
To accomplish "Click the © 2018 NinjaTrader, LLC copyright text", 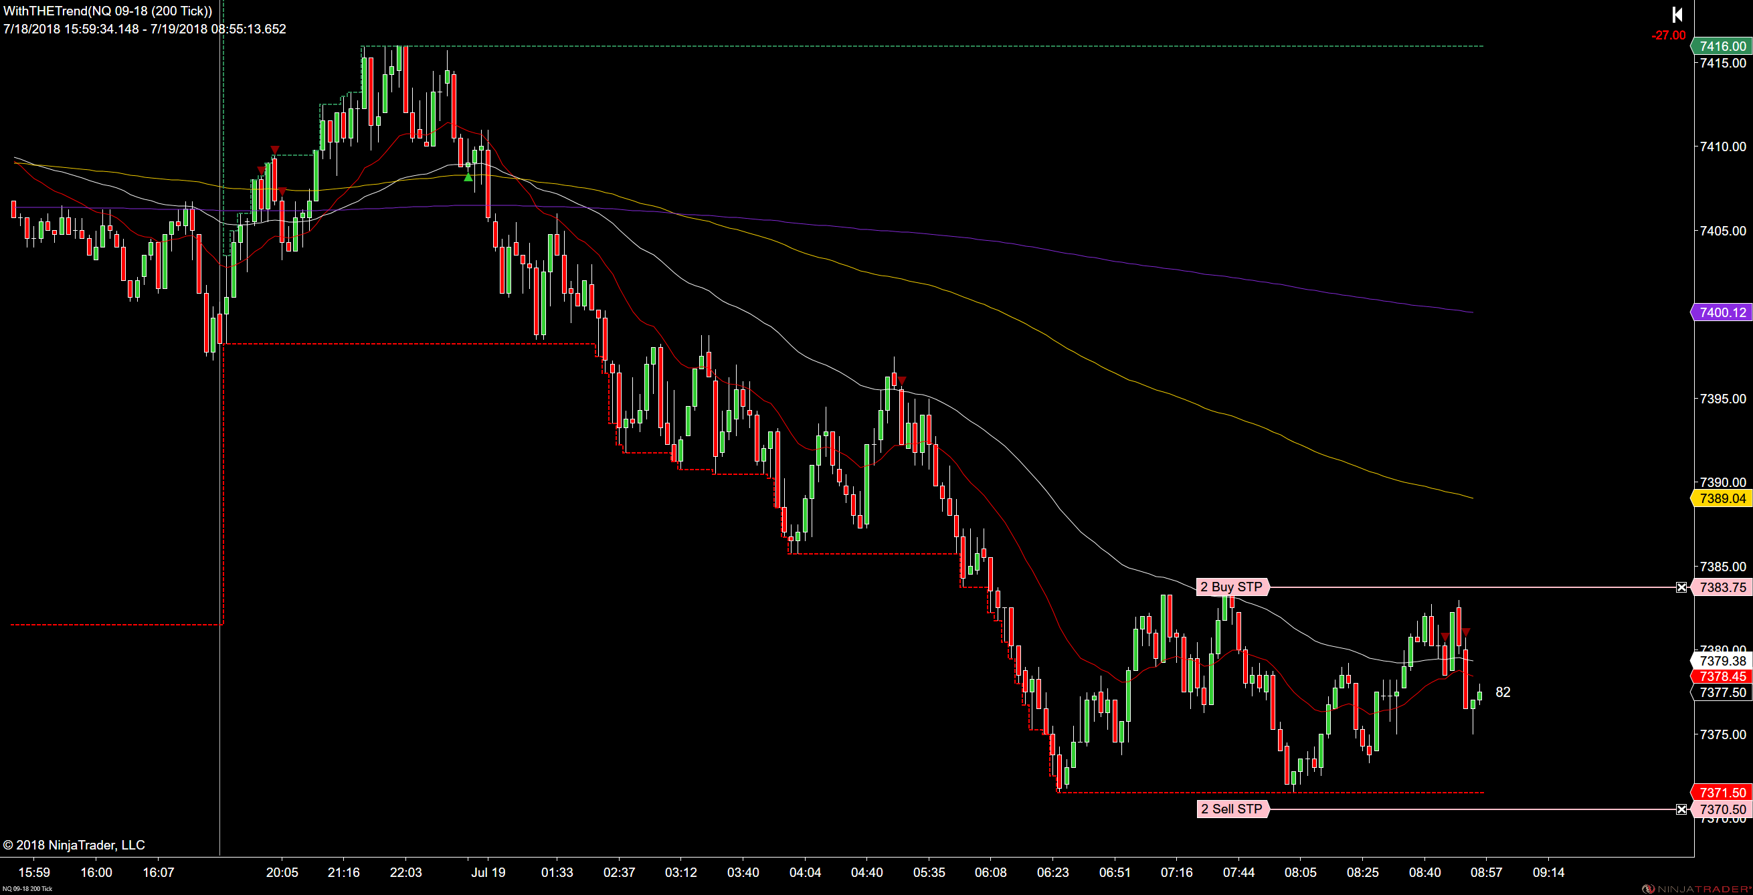I will click(x=74, y=845).
